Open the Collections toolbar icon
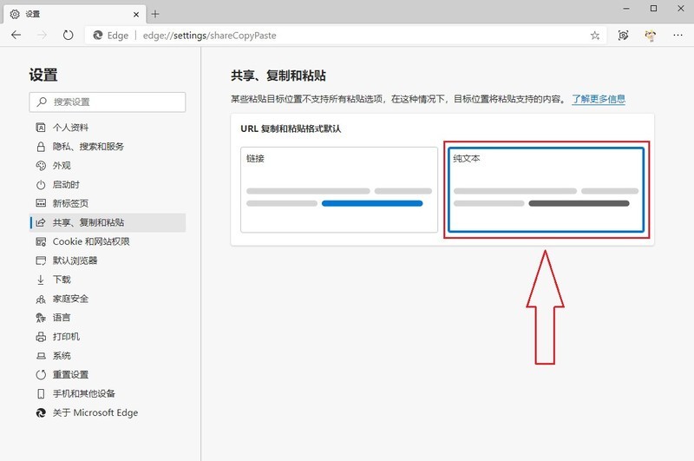Image resolution: width=694 pixels, height=461 pixels. [x=623, y=36]
